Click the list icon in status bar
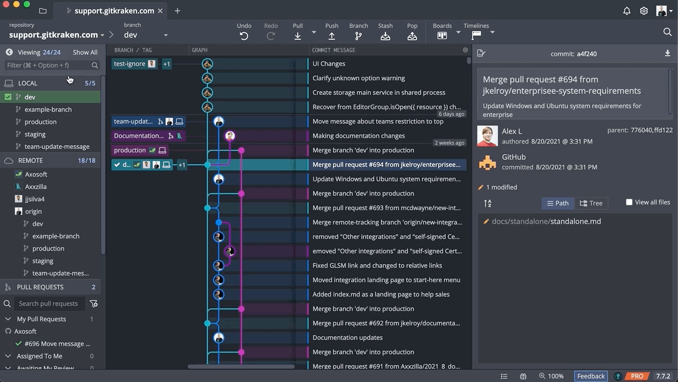 (504, 376)
